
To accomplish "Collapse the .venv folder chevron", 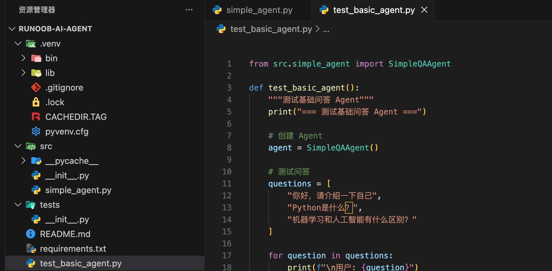I will (x=18, y=44).
